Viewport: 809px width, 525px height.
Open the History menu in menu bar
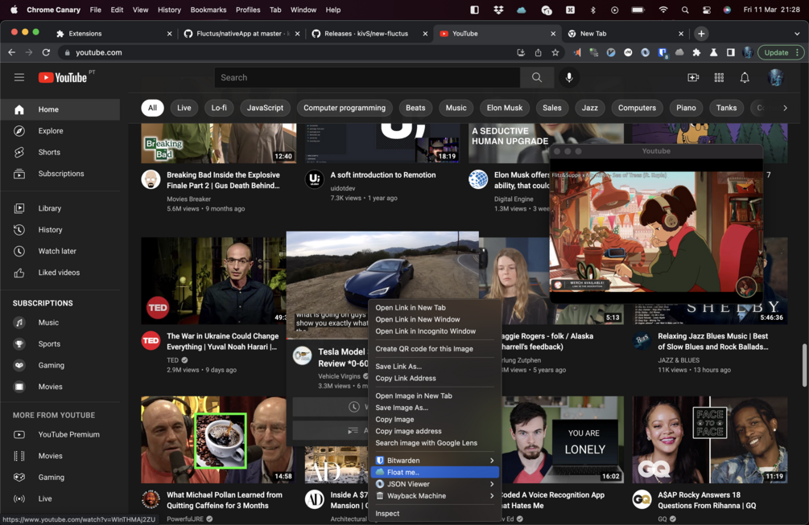169,10
